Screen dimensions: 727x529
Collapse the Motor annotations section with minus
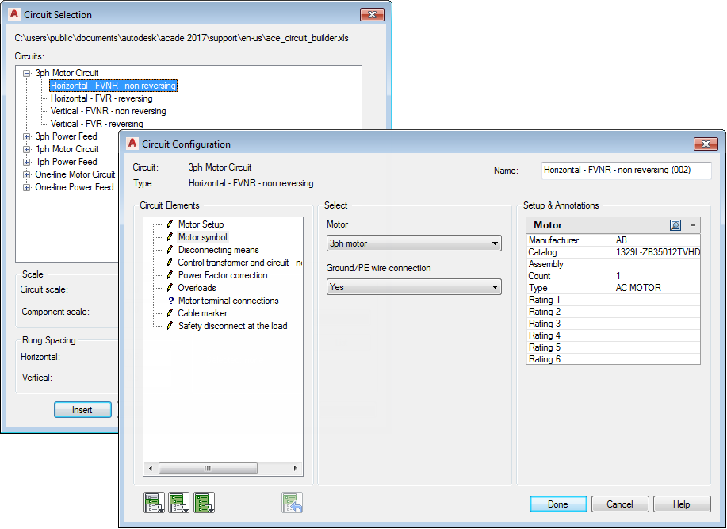(x=693, y=225)
